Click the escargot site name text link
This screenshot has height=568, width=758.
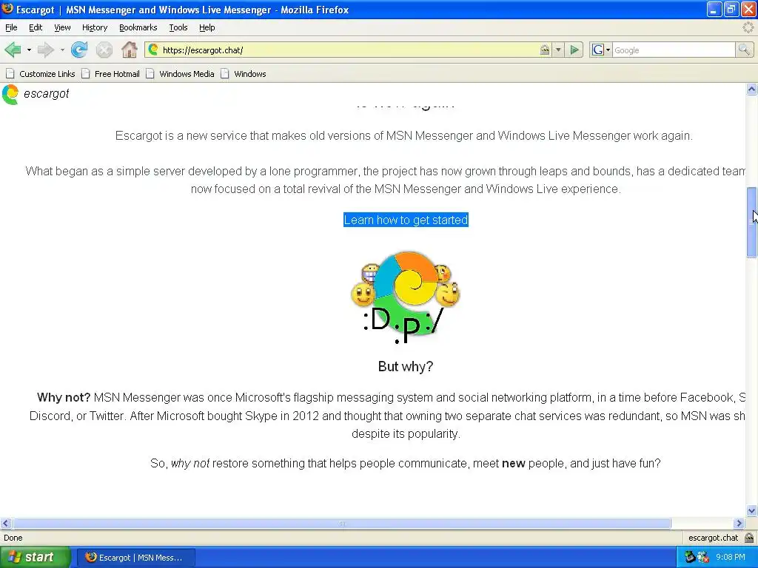[x=47, y=94]
